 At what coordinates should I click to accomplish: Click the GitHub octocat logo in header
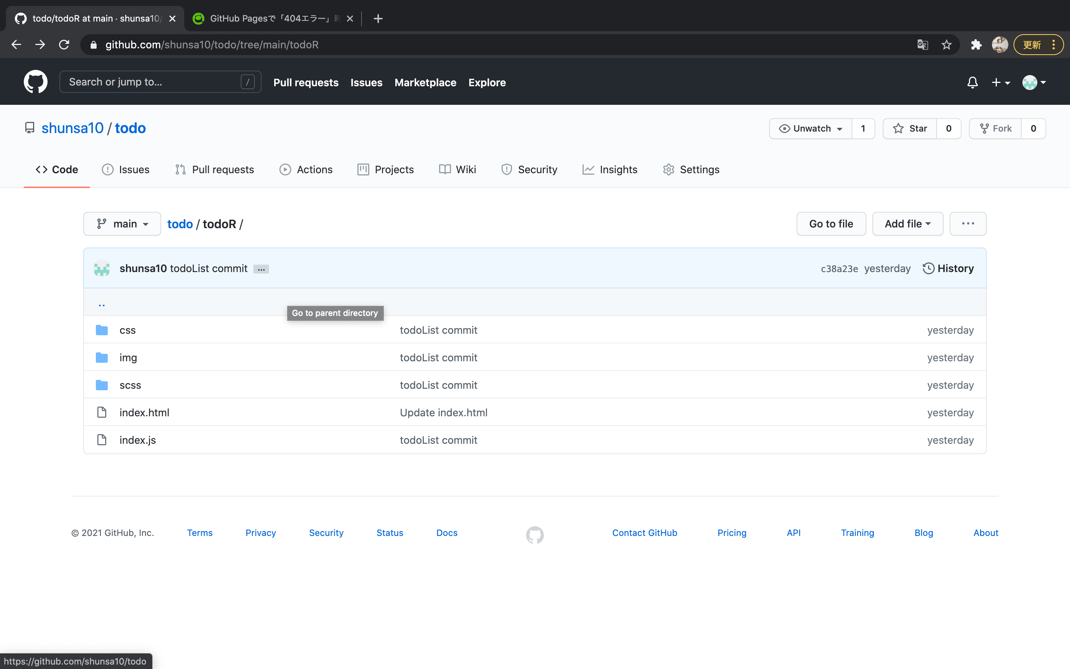pyautogui.click(x=35, y=82)
